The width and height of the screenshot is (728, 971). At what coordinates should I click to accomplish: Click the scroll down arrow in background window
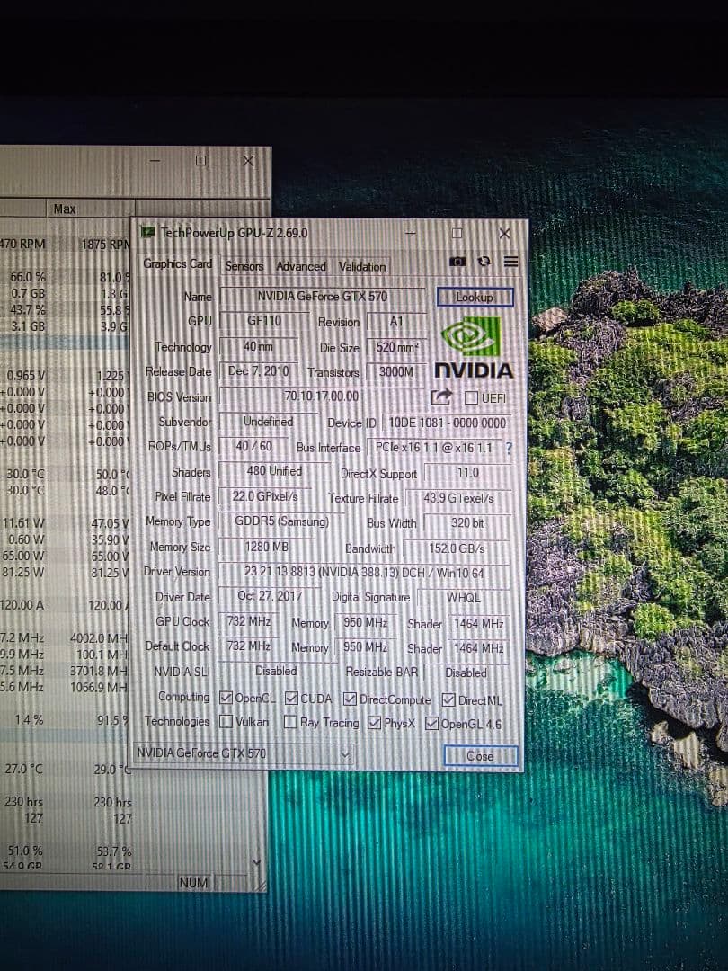257,862
